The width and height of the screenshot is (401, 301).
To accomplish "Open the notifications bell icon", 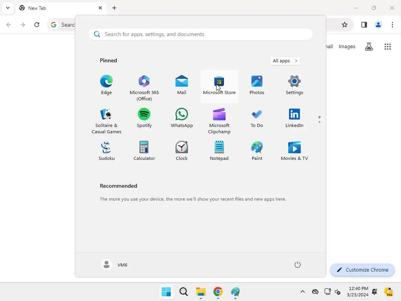I will 375,292.
